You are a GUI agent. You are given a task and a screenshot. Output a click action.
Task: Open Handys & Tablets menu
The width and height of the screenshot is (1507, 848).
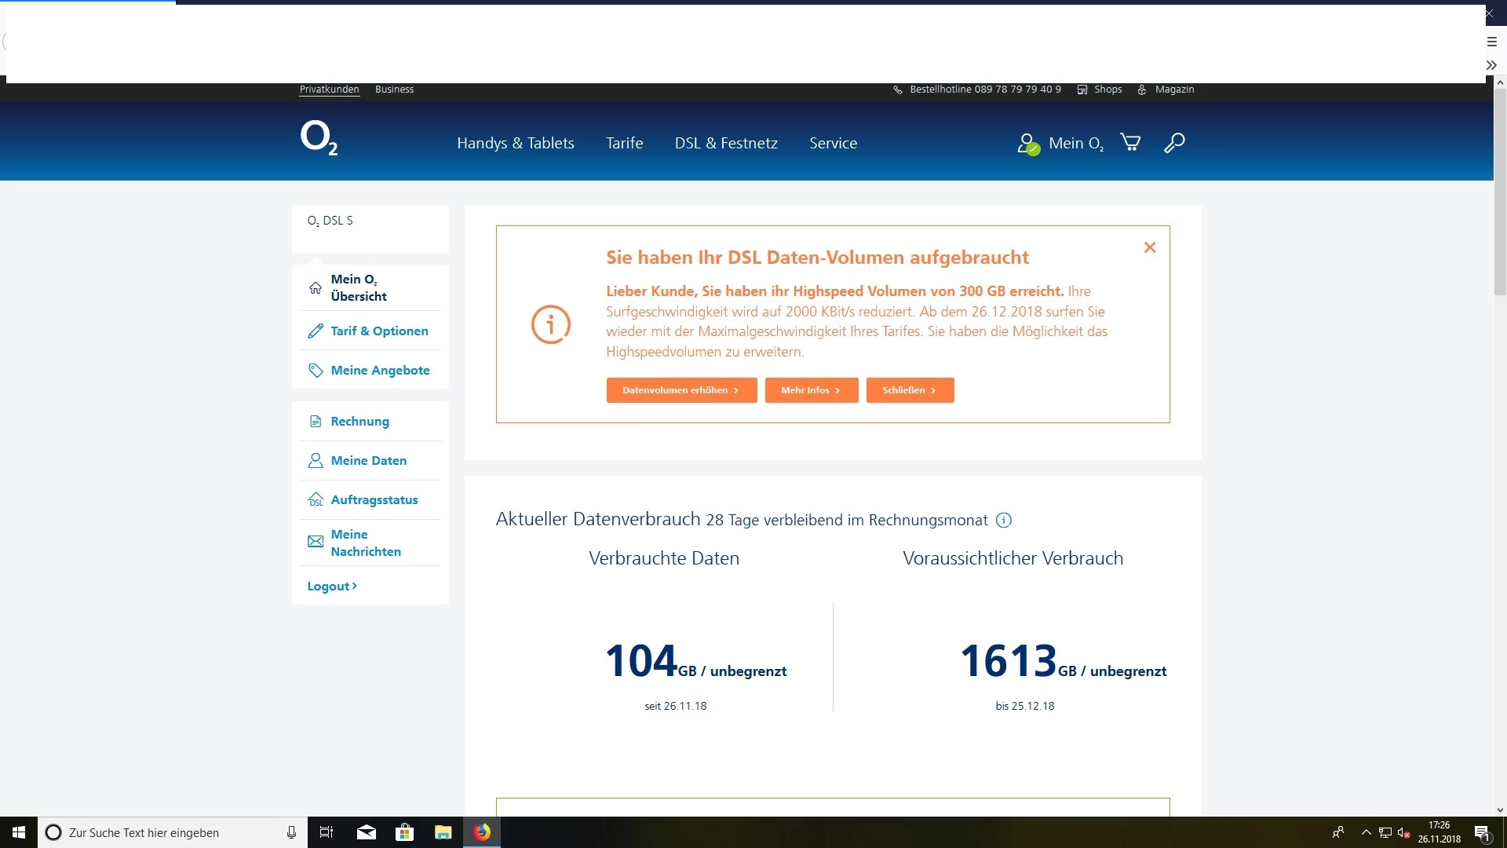(516, 143)
